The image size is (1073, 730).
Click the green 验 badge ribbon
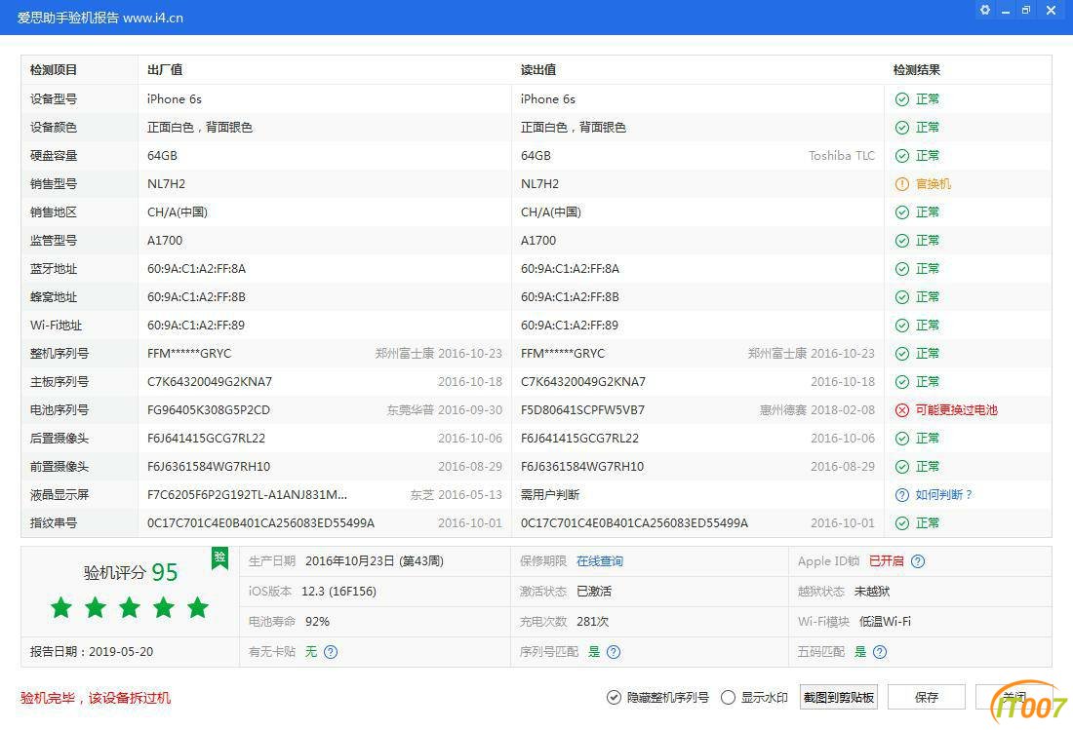[219, 558]
